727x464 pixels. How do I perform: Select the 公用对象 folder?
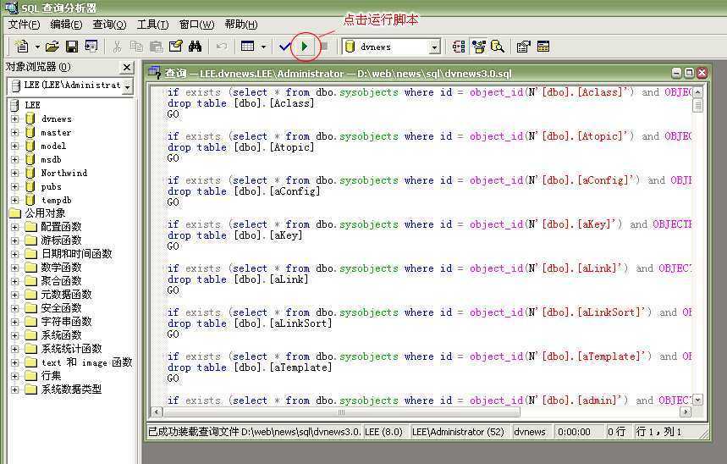point(45,213)
